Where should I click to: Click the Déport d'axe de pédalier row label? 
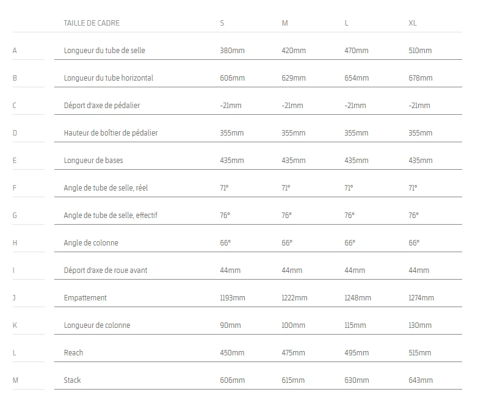coord(102,106)
